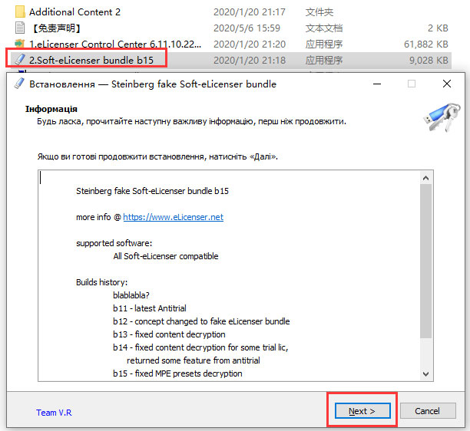This screenshot has width=470, height=431.
Task: Select the 【免责声明】 file name
Action: (56, 28)
